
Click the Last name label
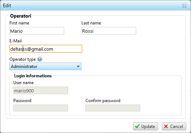91,23
